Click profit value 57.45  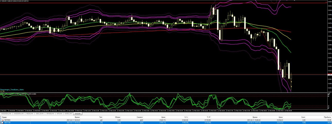pyautogui.click(x=329, y=120)
